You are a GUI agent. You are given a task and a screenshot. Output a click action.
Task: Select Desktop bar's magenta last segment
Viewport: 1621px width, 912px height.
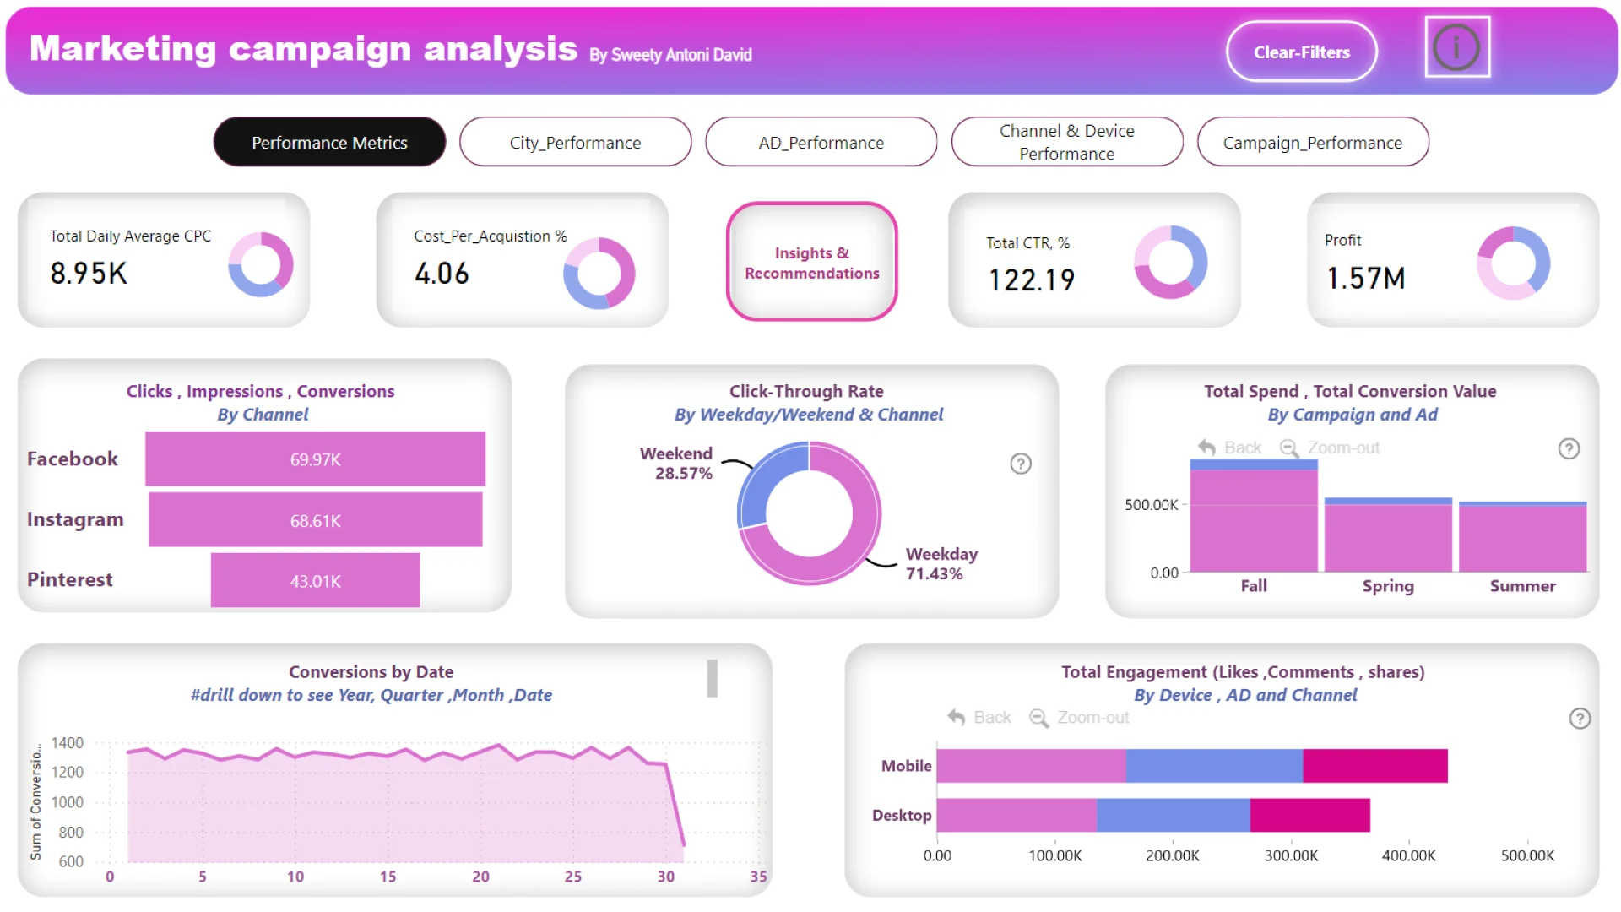1310,815
